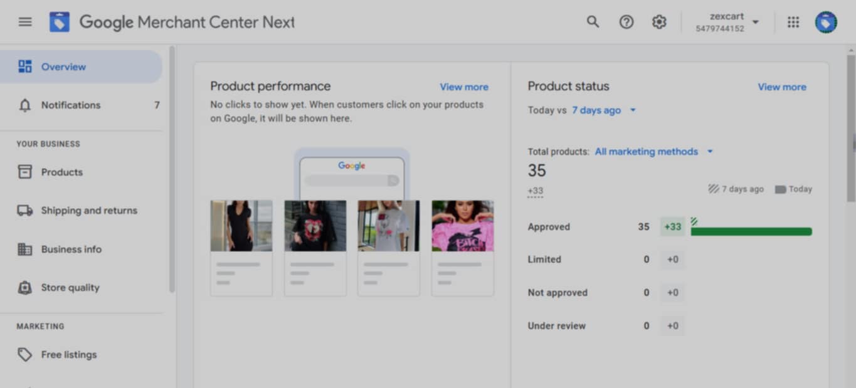
Task: Click the Store quality badge icon
Action: pos(25,288)
